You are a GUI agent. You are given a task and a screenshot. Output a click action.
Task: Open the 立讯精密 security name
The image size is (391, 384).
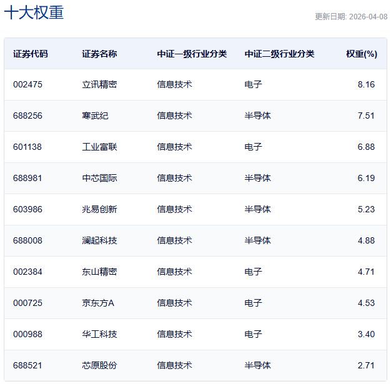[x=99, y=84]
